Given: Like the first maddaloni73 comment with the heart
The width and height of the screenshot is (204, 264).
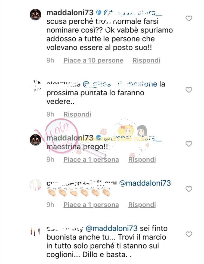Looking at the screenshot, I should click(x=189, y=18).
